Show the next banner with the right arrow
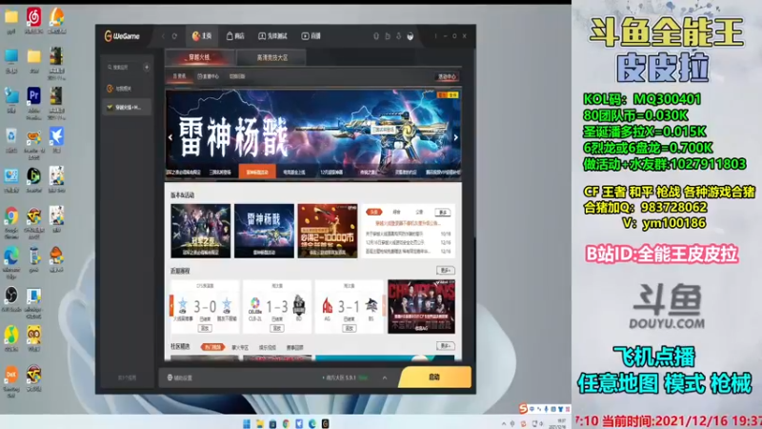This screenshot has height=429, width=762. (456, 137)
